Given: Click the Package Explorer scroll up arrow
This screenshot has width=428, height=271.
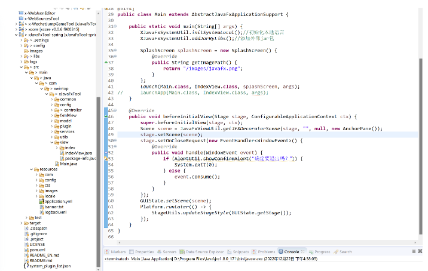Looking at the screenshot, I should [98, 13].
